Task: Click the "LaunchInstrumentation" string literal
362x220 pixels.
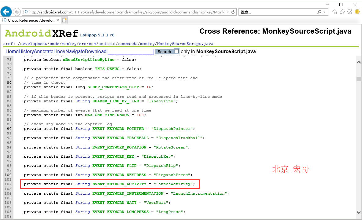Action: point(199,193)
